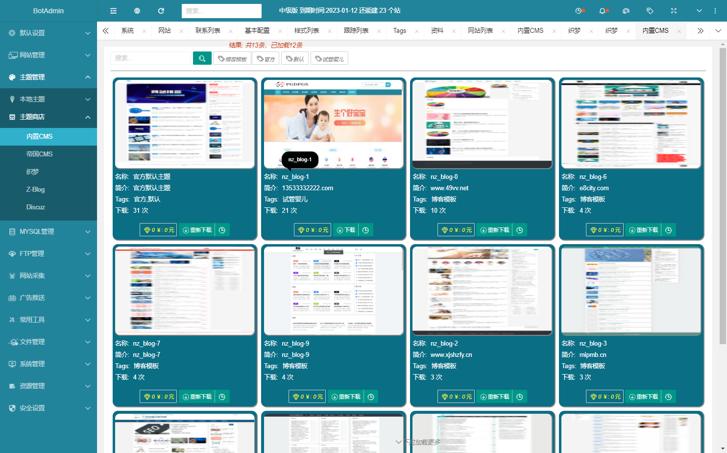Filter themes by 默认 tag button
Screen dimensions: 727x453
295,59
